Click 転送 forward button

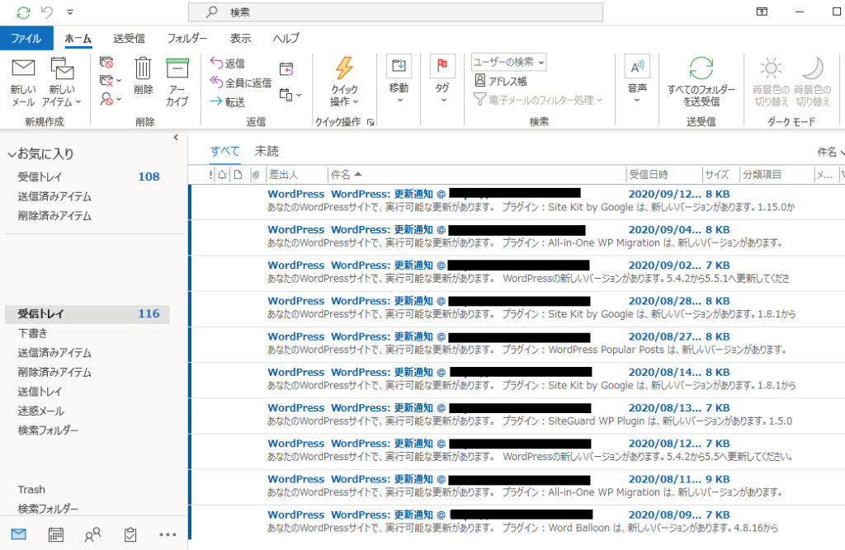228,101
